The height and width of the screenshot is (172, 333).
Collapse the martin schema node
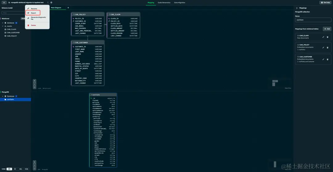(x=2, y=26)
